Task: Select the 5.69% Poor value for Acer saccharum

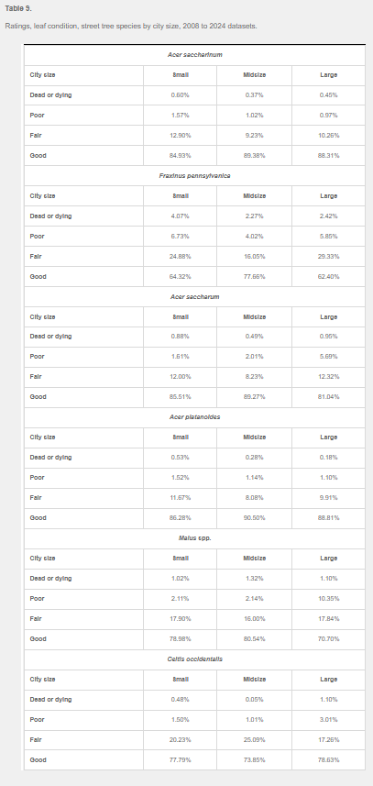Action: pos(328,357)
